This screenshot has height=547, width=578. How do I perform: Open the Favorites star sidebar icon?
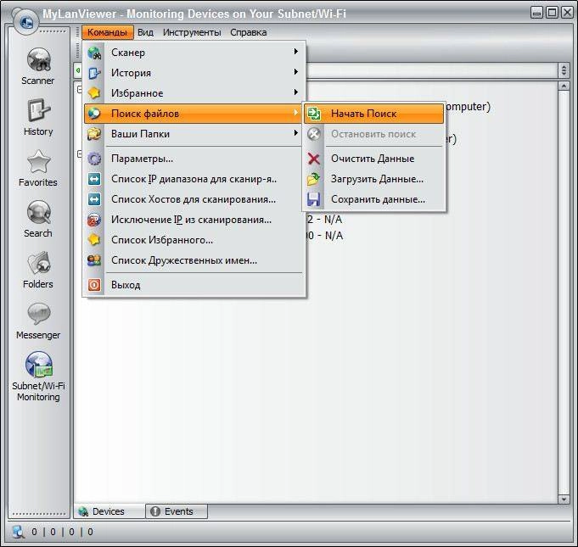coord(38,161)
